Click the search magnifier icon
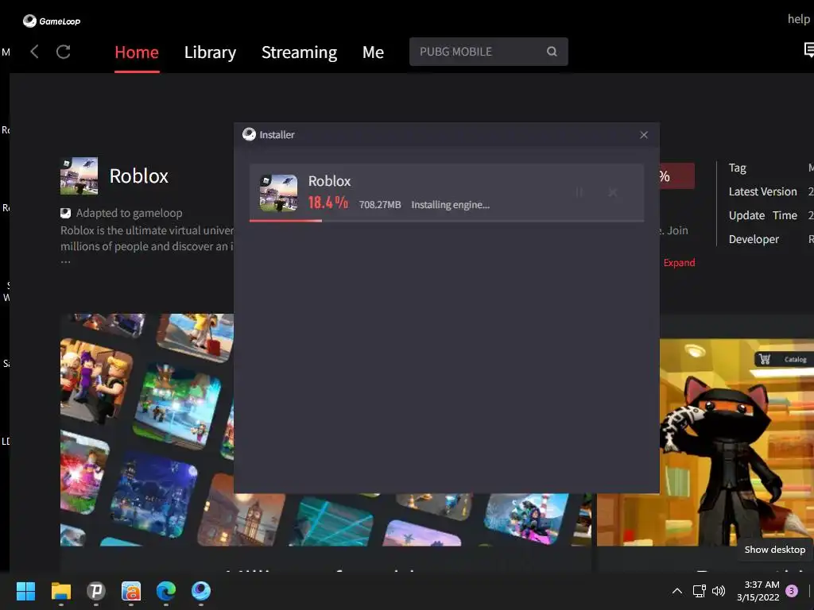The width and height of the screenshot is (814, 610). [x=552, y=52]
